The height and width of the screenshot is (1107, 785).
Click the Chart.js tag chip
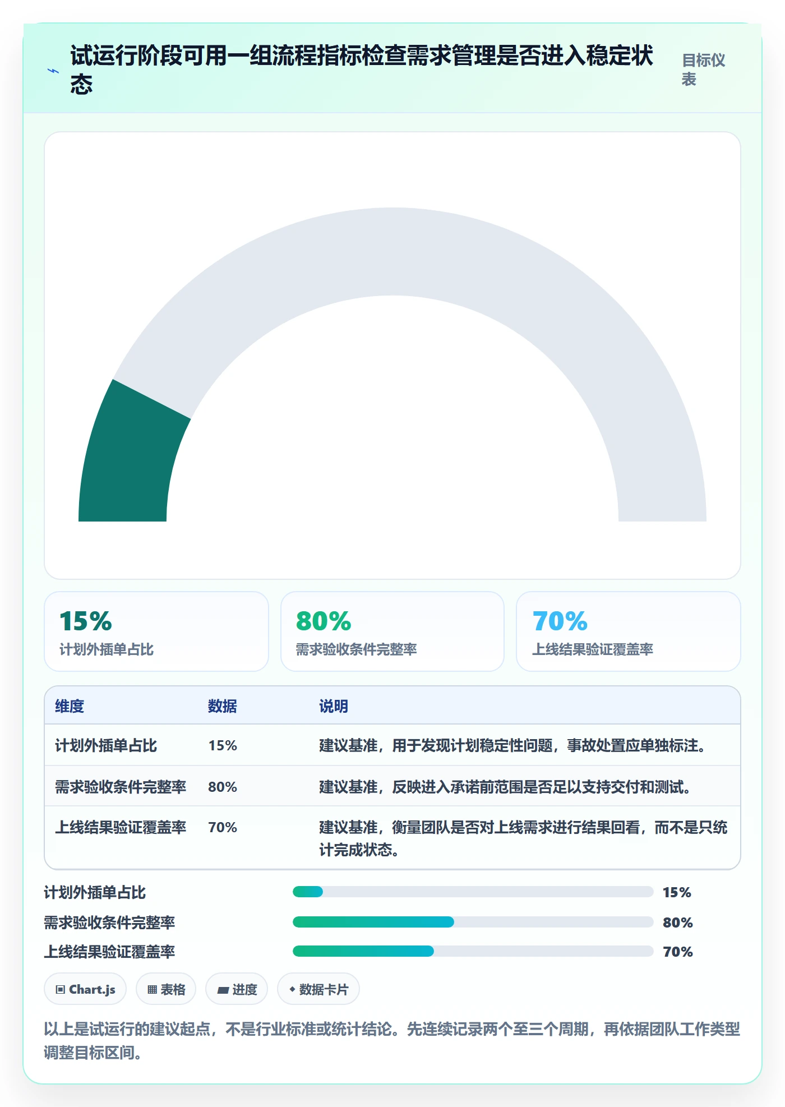pos(85,989)
